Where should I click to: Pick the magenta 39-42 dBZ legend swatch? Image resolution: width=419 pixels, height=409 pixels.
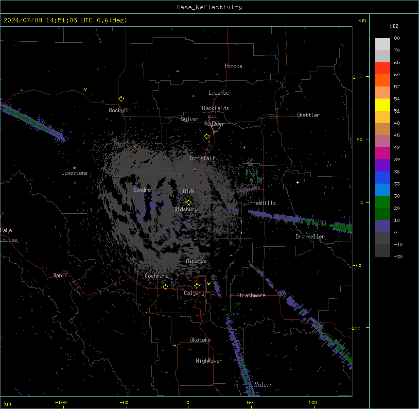click(382, 153)
